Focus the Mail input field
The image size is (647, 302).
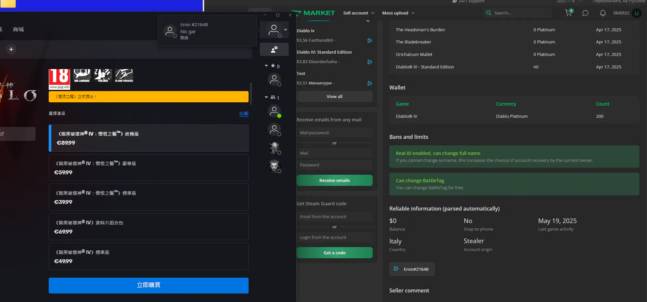(335, 153)
